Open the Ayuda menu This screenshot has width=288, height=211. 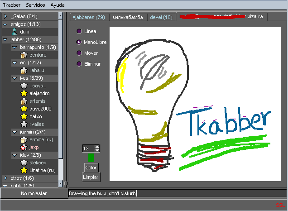[x=58, y=5]
